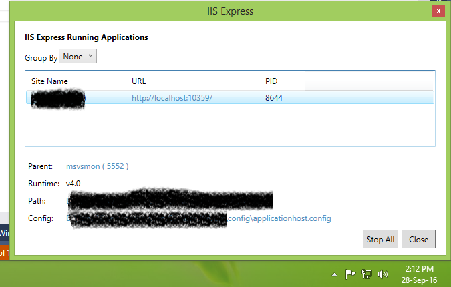Click the URL column header
The height and width of the screenshot is (287, 451).
[x=138, y=81]
